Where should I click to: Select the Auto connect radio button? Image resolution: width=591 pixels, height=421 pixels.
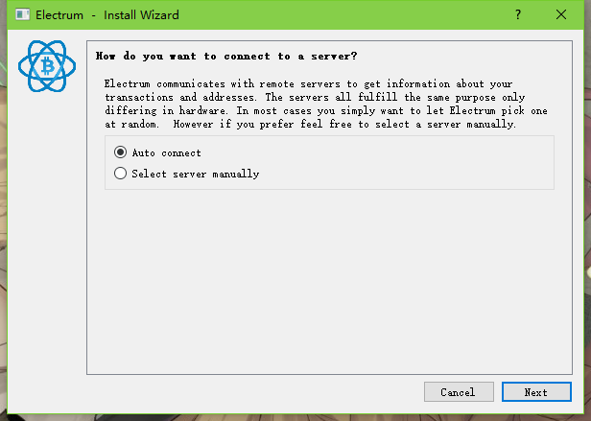click(120, 152)
